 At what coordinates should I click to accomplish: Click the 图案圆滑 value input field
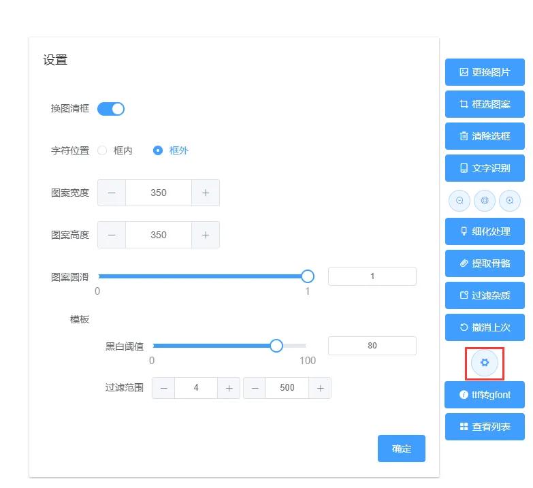[372, 276]
